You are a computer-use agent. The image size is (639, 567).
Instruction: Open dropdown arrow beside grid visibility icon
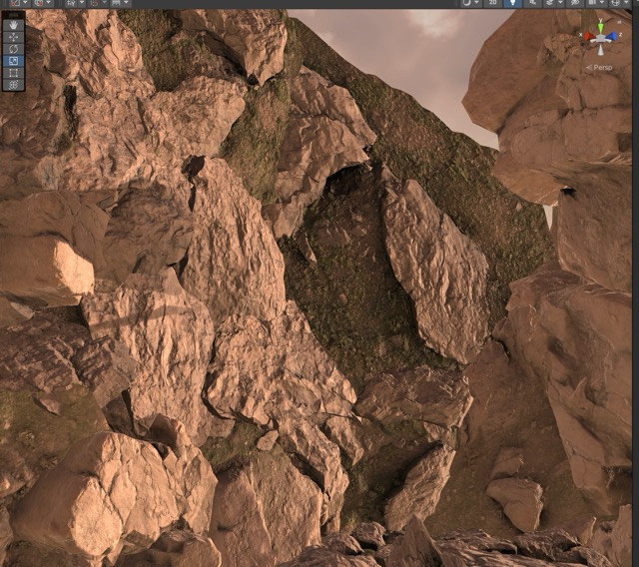click(x=82, y=2)
